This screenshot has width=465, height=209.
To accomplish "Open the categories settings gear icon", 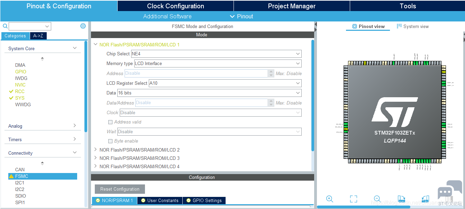I will tap(83, 26).
